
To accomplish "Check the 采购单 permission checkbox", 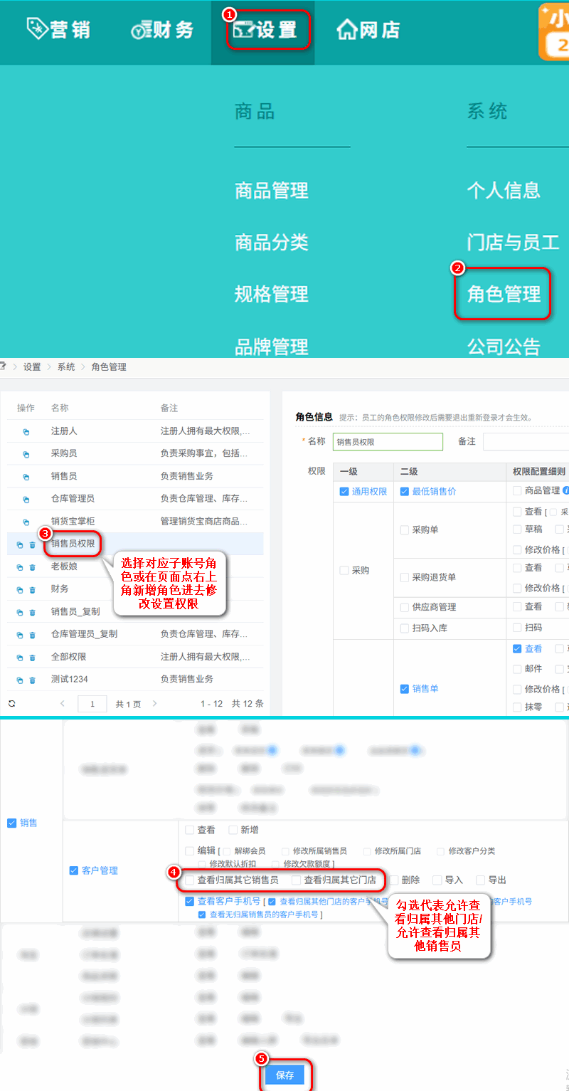I will point(405,530).
